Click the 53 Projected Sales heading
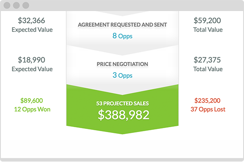Screen dimensions: 244x162 pyautogui.click(x=122, y=103)
